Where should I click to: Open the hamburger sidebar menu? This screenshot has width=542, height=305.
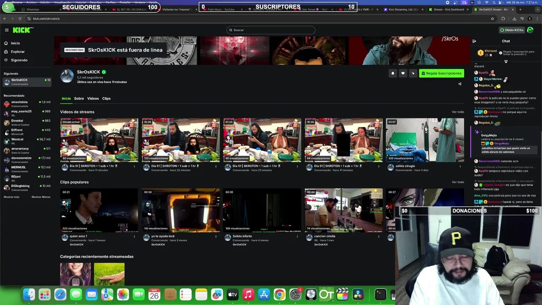pos(7,30)
